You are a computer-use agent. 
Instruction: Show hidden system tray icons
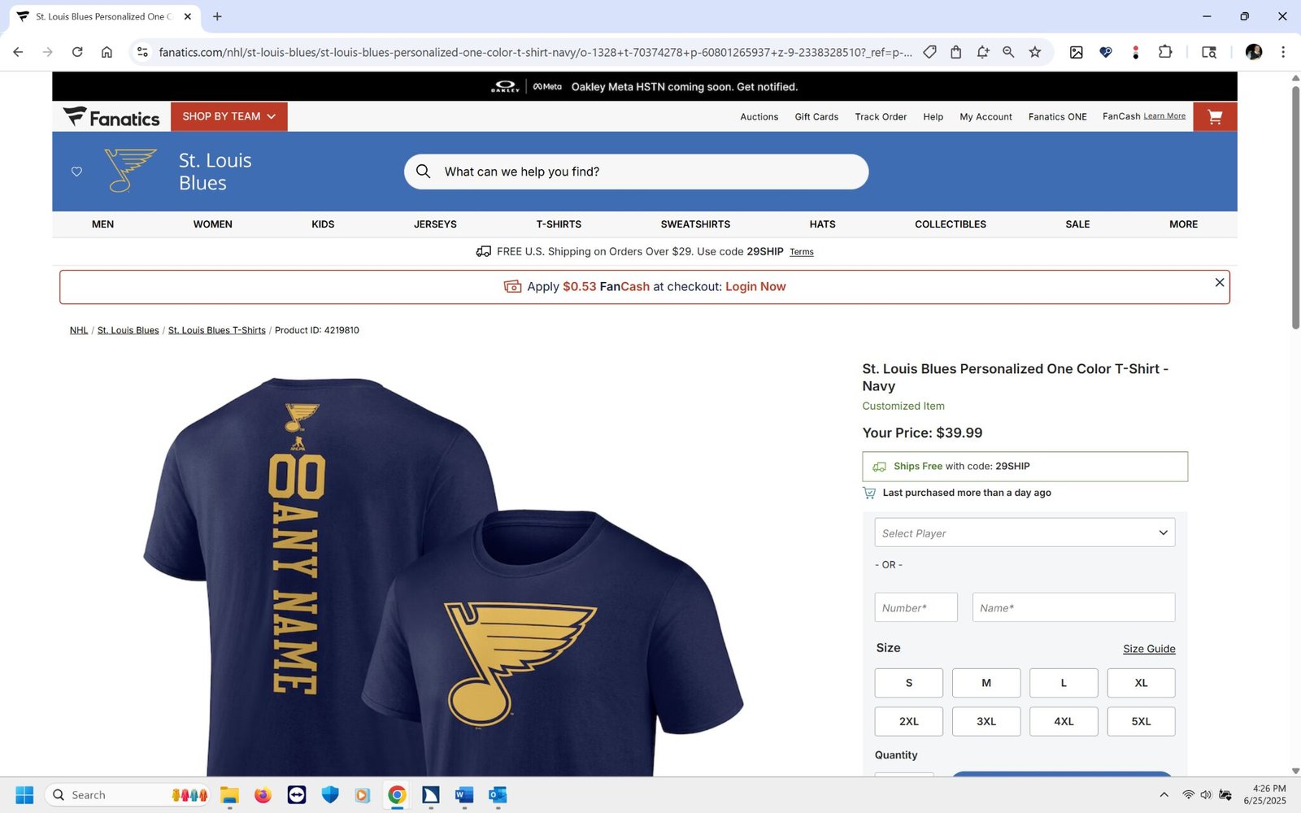1164,795
